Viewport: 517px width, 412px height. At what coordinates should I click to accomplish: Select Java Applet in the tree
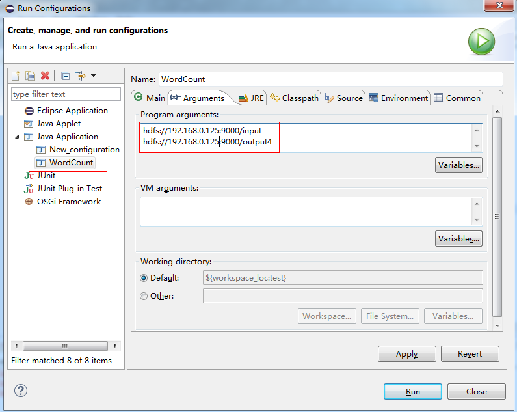tap(59, 124)
